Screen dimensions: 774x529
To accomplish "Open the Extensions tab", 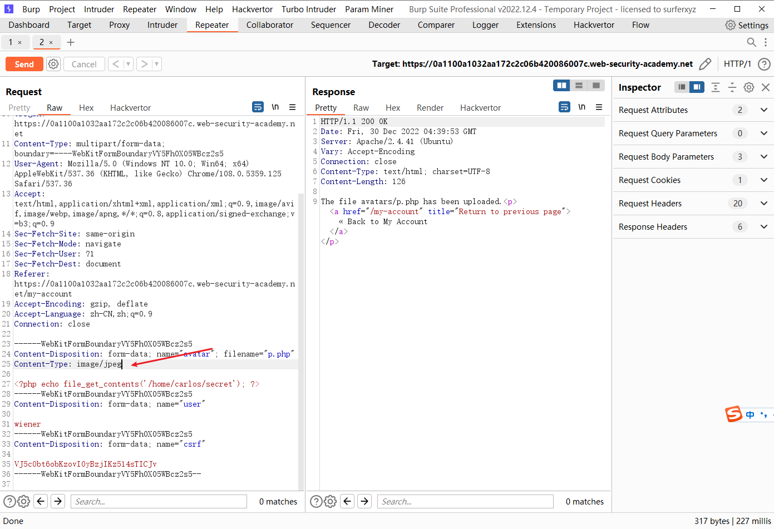I will 536,25.
